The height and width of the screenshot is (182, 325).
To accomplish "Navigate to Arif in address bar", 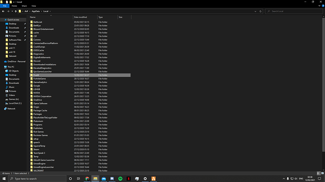I will coord(26,11).
